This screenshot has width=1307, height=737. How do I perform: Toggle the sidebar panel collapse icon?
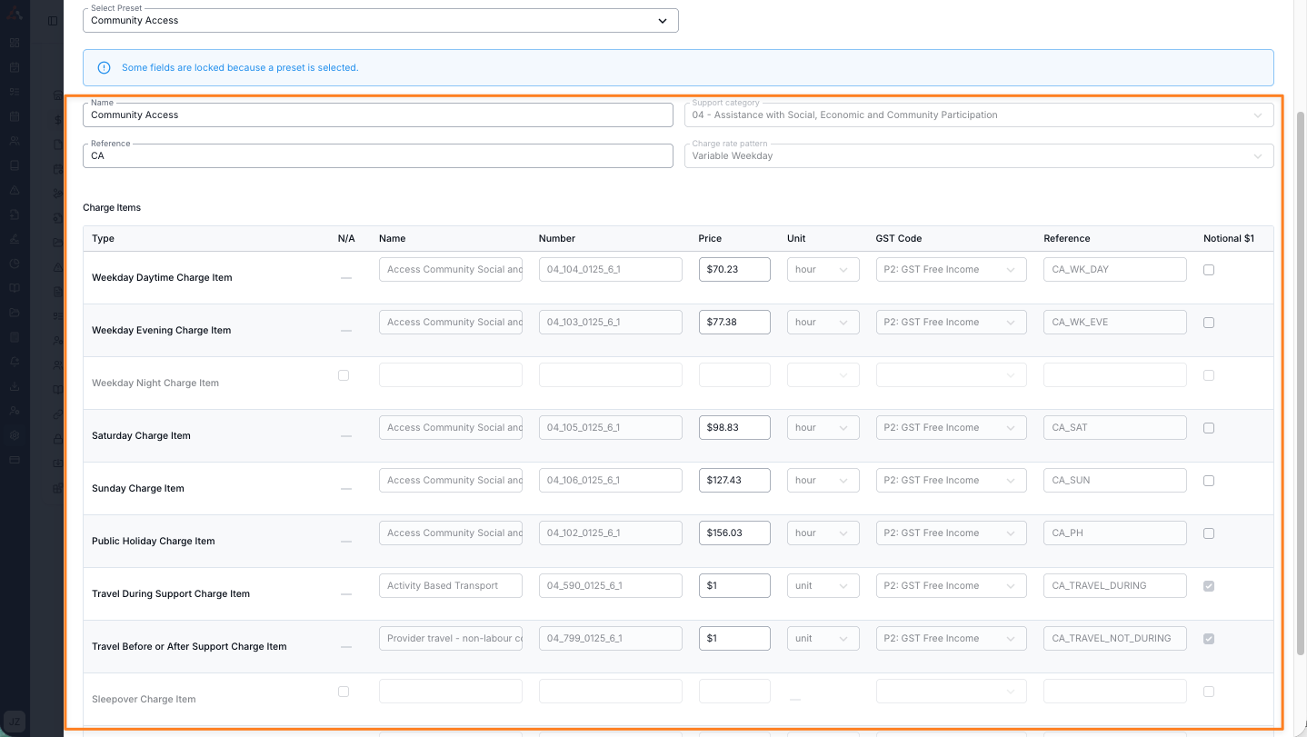tap(53, 20)
